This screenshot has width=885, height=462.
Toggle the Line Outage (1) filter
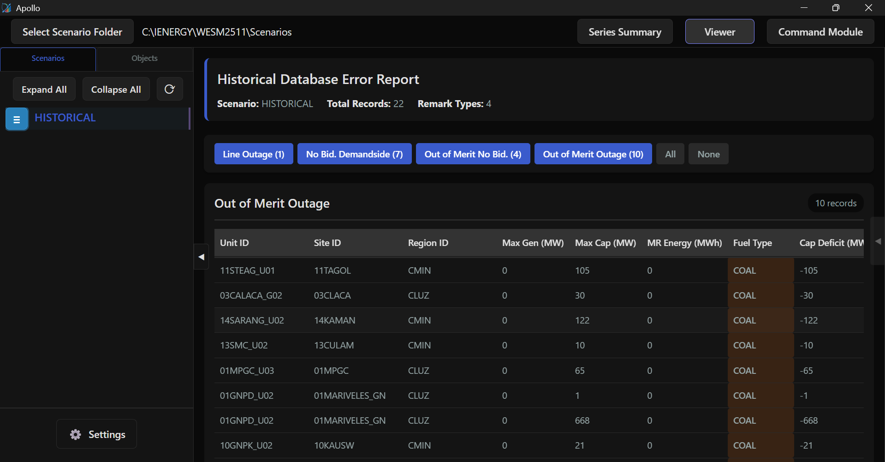tap(254, 154)
